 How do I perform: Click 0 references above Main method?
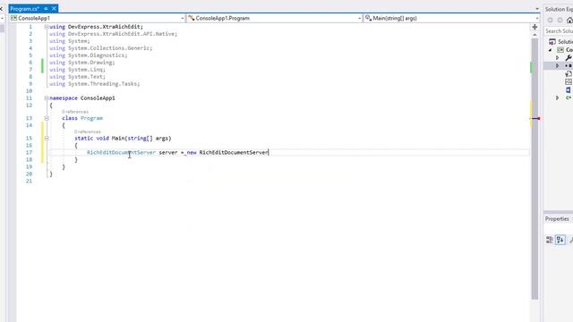[x=88, y=131]
